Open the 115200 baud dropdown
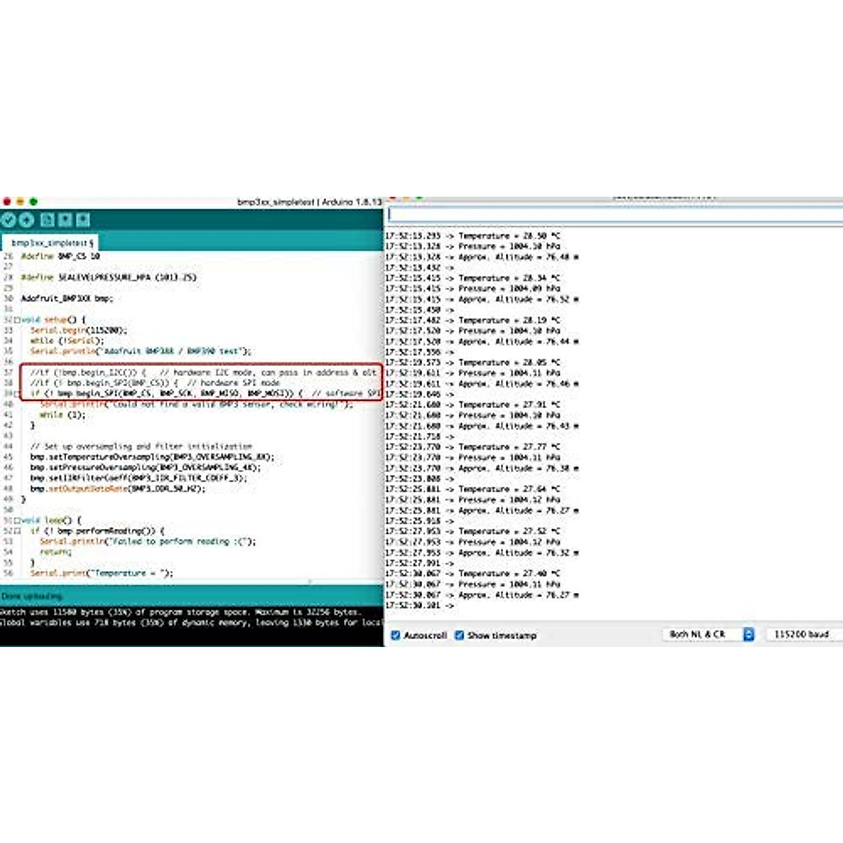This screenshot has width=843, height=843. 801,634
